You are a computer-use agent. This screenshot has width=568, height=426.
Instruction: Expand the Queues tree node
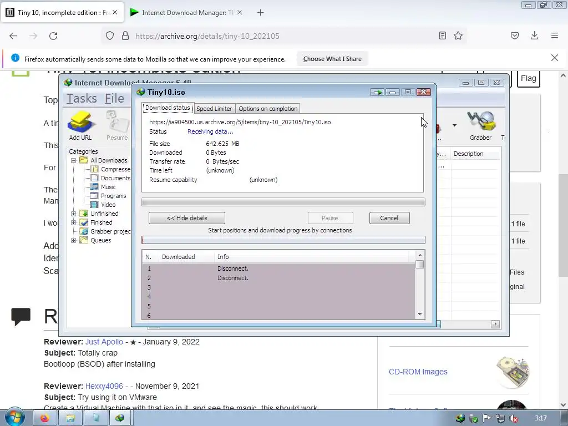click(74, 241)
